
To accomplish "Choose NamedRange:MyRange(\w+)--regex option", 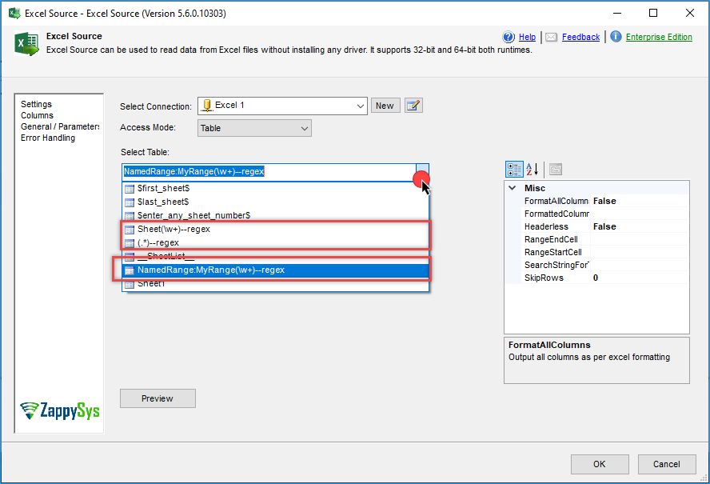I will click(x=275, y=270).
